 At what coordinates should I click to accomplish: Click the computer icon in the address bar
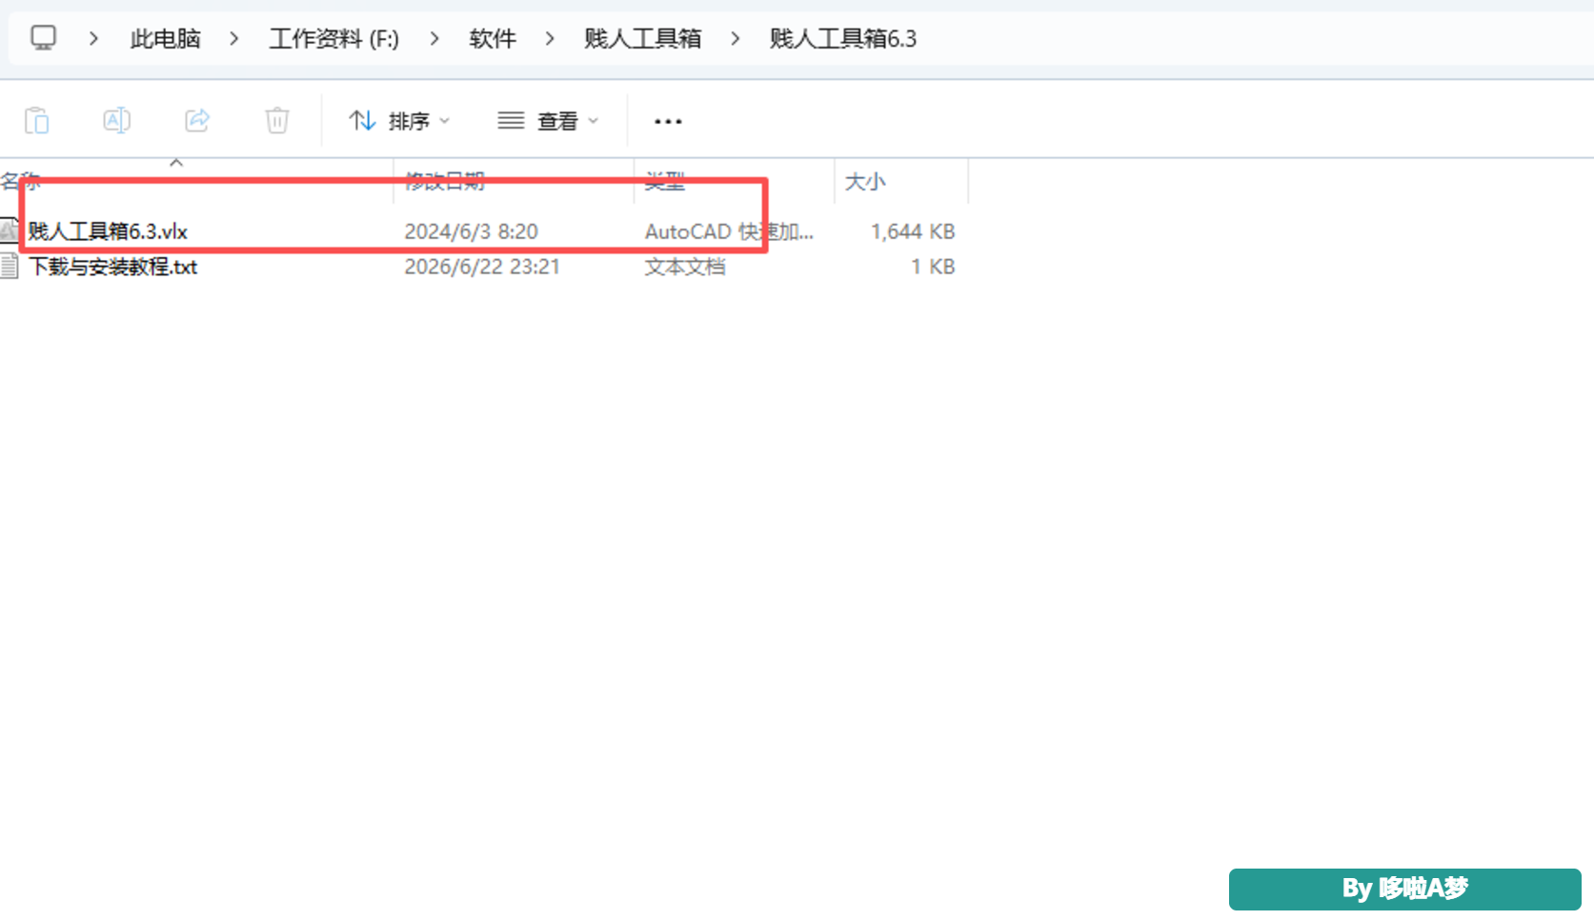[x=43, y=38]
